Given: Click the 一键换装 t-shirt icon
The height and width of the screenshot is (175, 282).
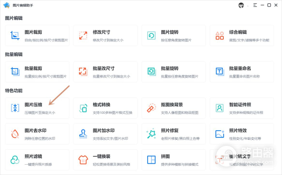Looking at the screenshot, I should click(83, 159).
